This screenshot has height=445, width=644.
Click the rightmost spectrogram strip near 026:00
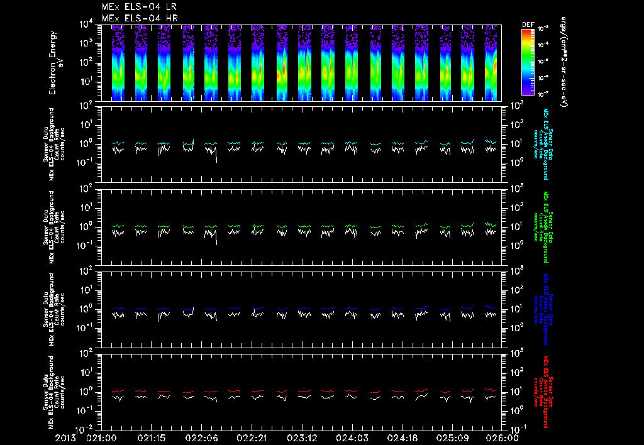491,63
